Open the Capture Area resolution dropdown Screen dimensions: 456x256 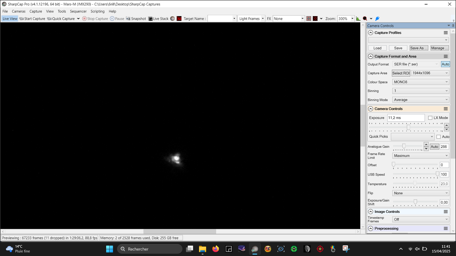coord(430,73)
